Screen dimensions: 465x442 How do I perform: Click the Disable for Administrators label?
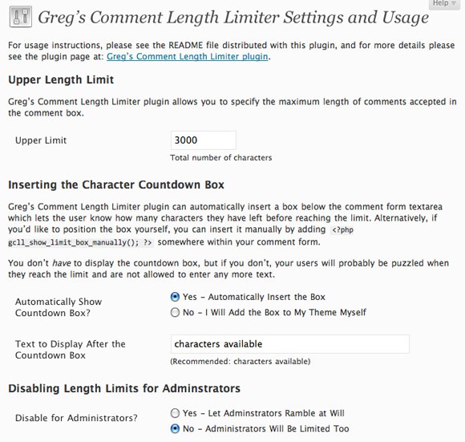[x=76, y=418]
